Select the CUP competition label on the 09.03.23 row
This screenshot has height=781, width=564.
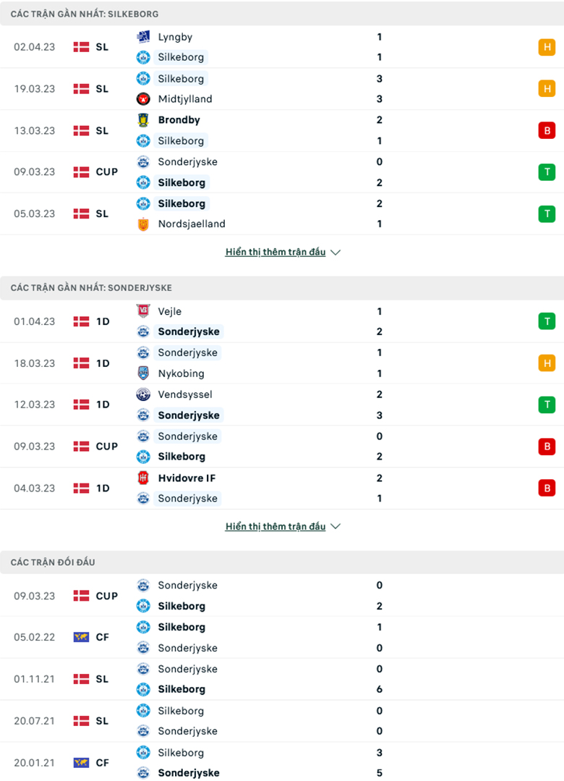tap(106, 172)
